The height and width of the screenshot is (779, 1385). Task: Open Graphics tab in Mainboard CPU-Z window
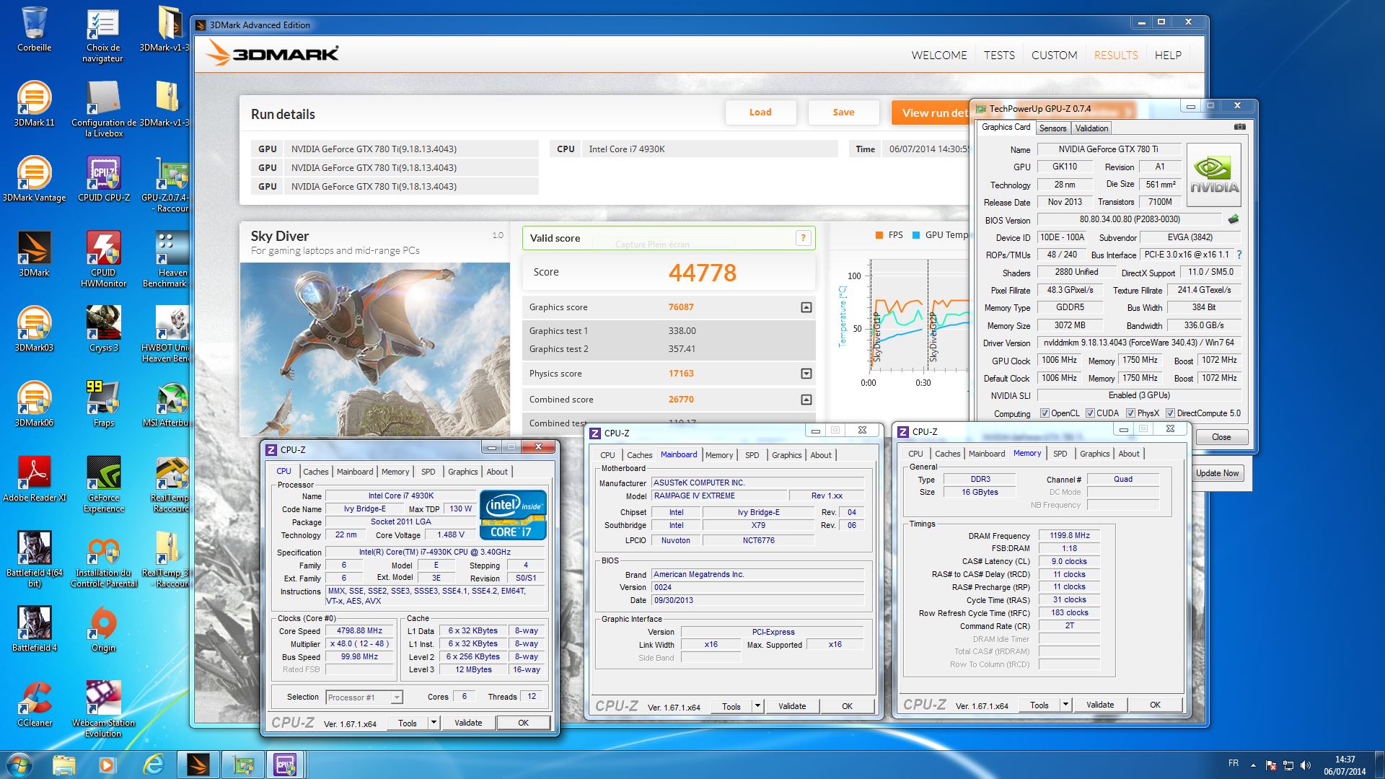786,455
